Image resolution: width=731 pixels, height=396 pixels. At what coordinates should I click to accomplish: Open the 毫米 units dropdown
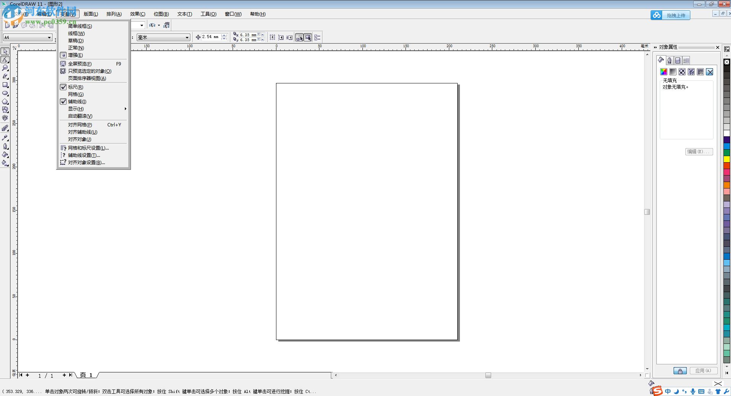pyautogui.click(x=186, y=37)
